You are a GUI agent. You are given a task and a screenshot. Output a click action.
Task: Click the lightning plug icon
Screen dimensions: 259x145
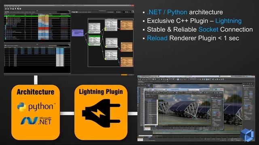click(x=101, y=114)
